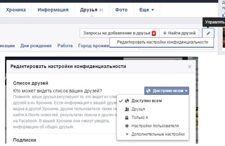The height and width of the screenshot is (146, 225).
Task: Open the Доступно всем audience dropdown
Action: point(167,91)
